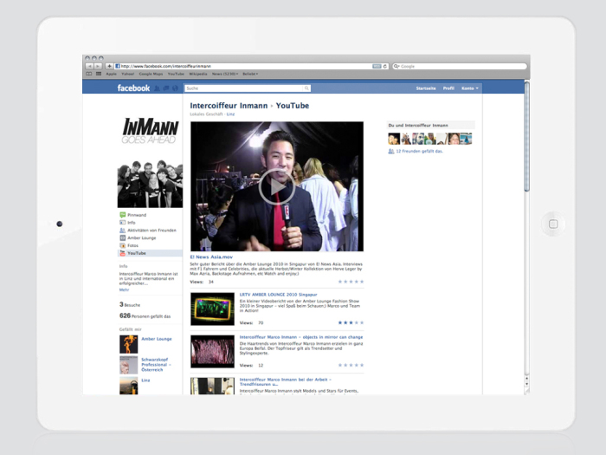Go forward with Safari's forward arrow
The width and height of the screenshot is (606, 455).
tap(98, 66)
